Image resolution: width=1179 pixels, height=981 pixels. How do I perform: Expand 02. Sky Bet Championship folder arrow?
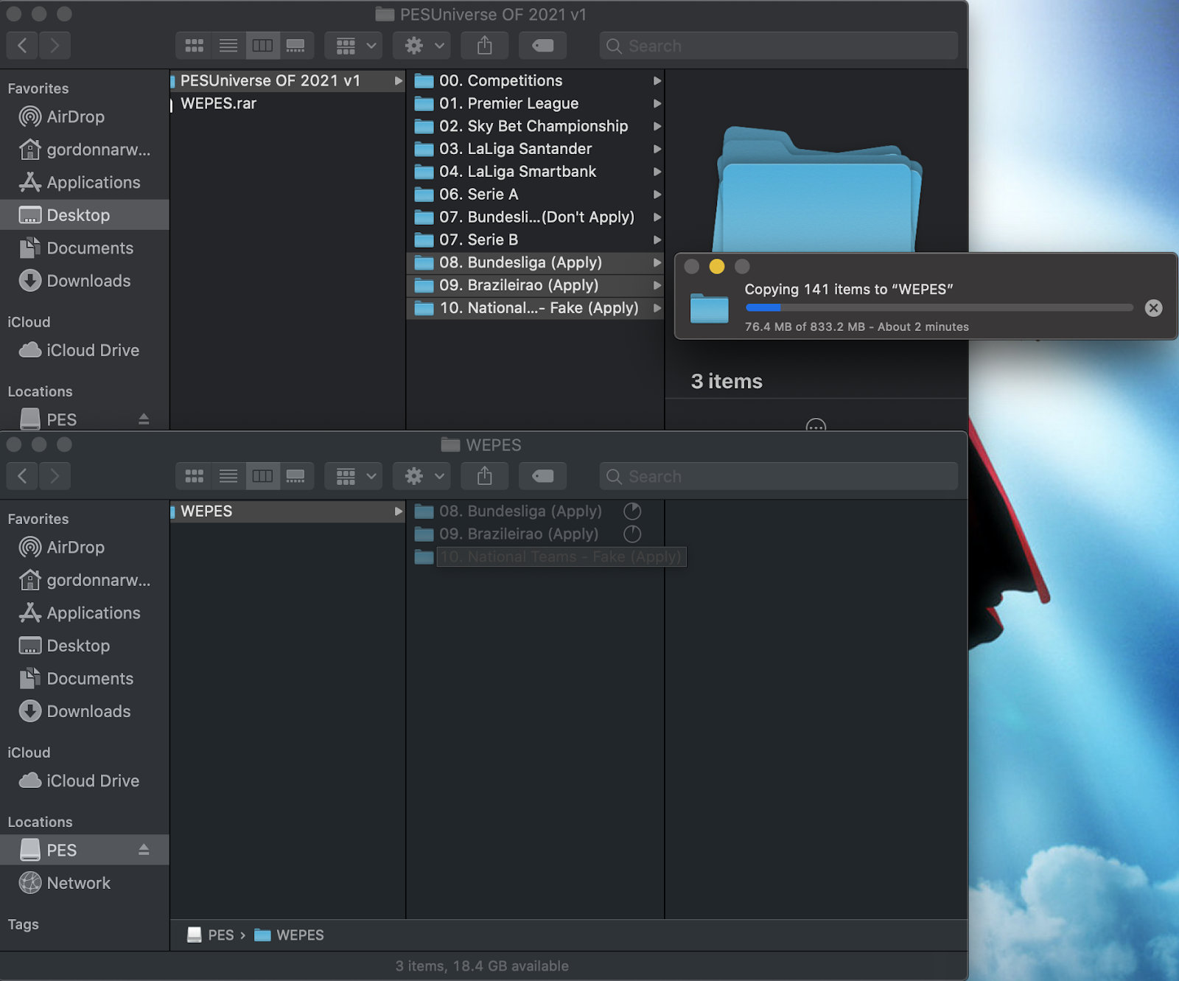pyautogui.click(x=657, y=126)
